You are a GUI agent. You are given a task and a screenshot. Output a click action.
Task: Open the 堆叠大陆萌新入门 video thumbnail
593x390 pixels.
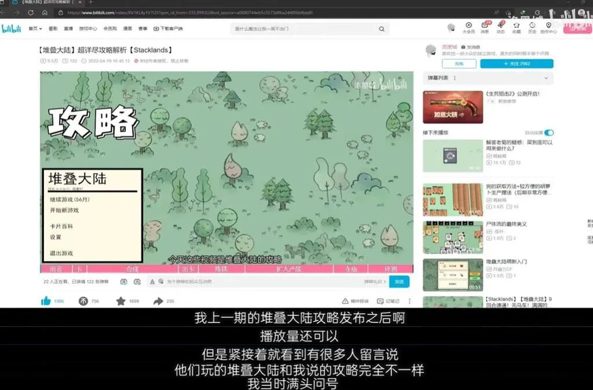[453, 275]
